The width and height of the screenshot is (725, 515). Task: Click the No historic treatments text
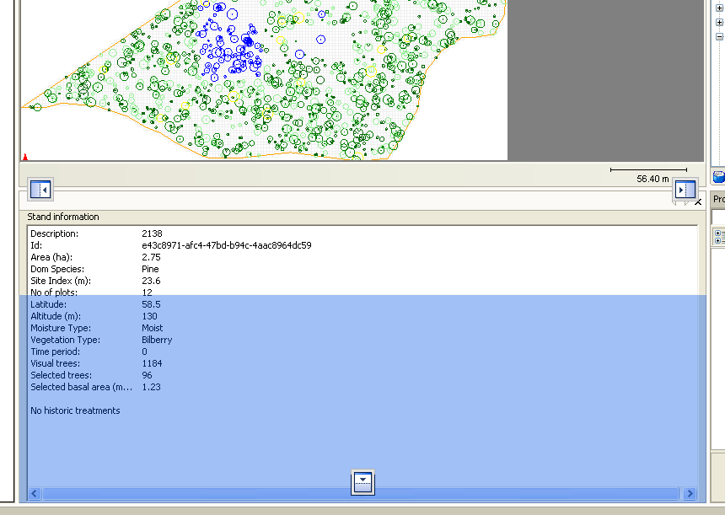click(75, 410)
